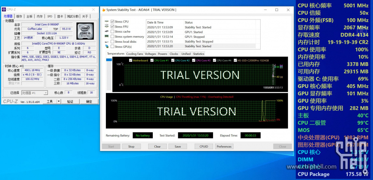Select log row GPU1: Stopped
This screenshot has height=180, width=373.
pos(201,37)
